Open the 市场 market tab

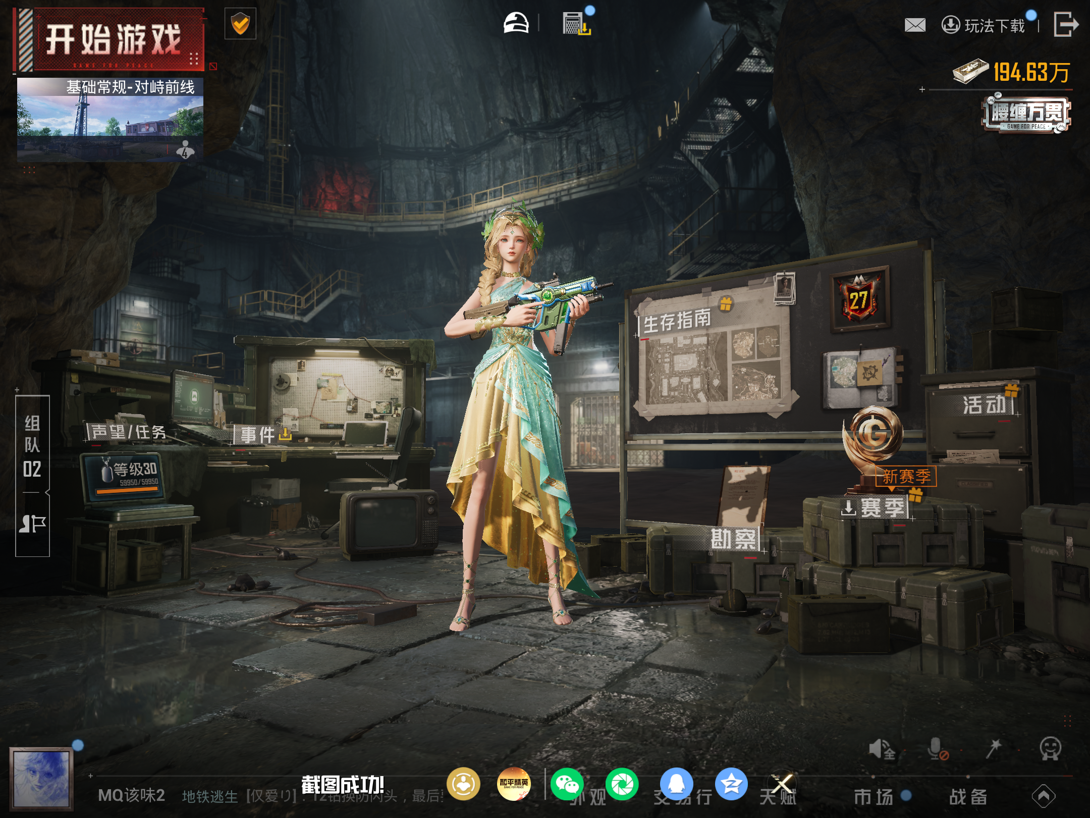pos(874,797)
